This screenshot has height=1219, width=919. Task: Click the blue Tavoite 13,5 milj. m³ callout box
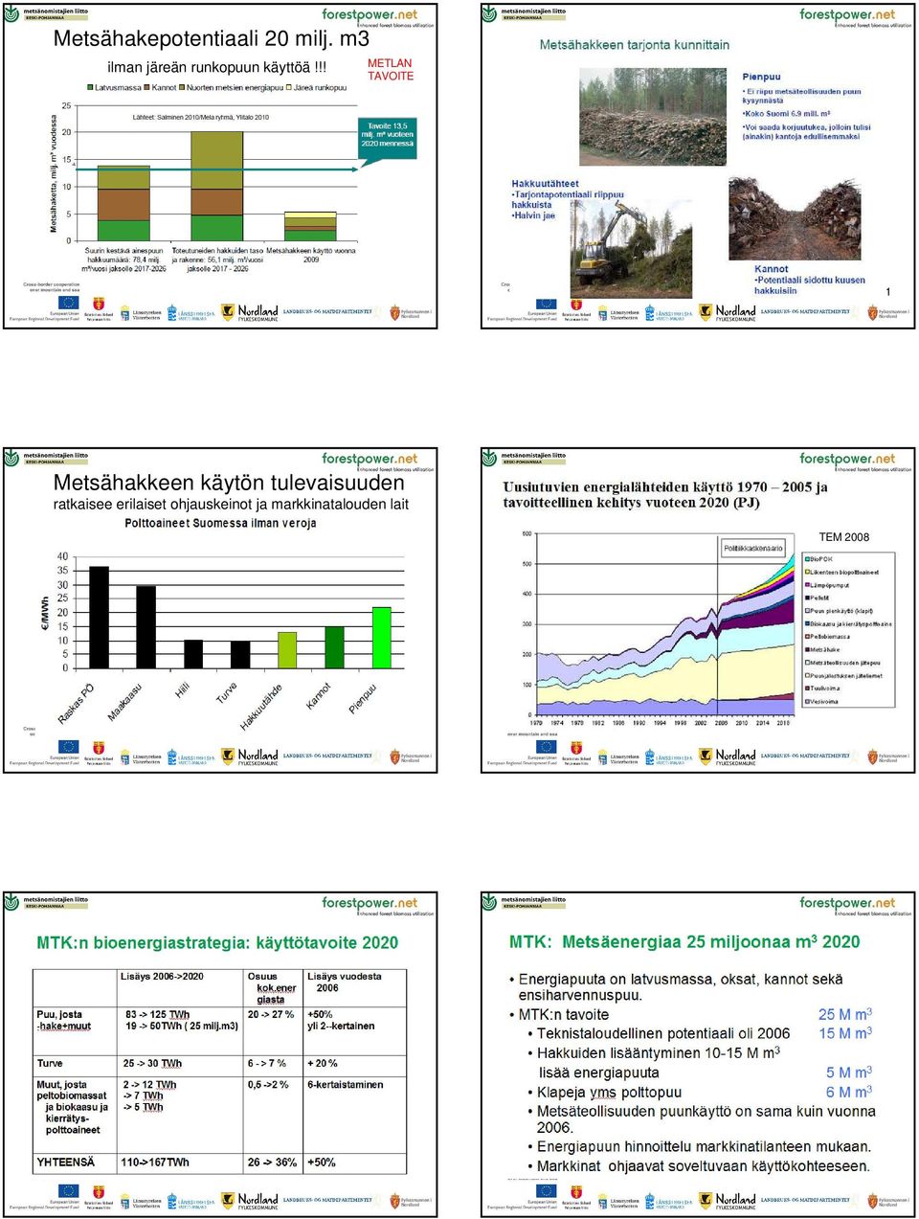click(x=388, y=139)
